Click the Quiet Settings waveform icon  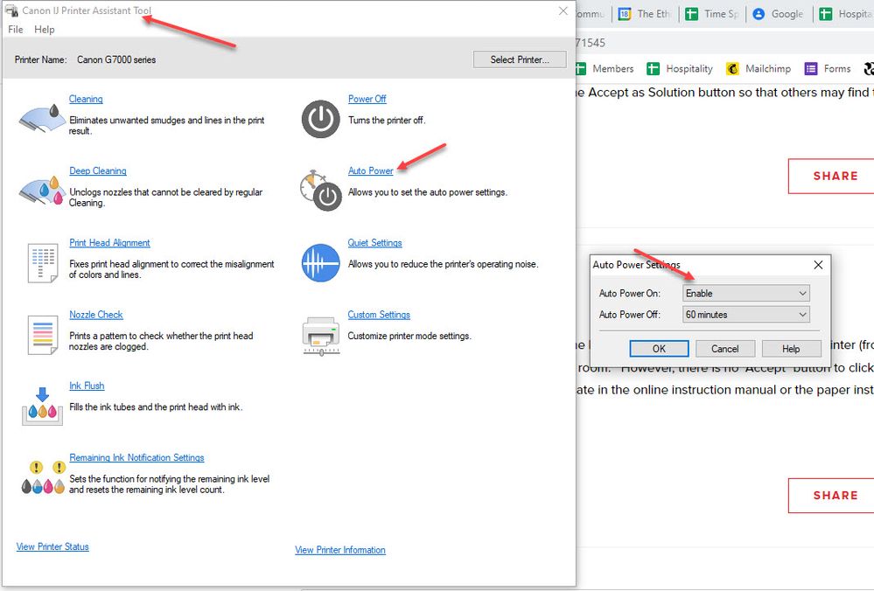320,262
